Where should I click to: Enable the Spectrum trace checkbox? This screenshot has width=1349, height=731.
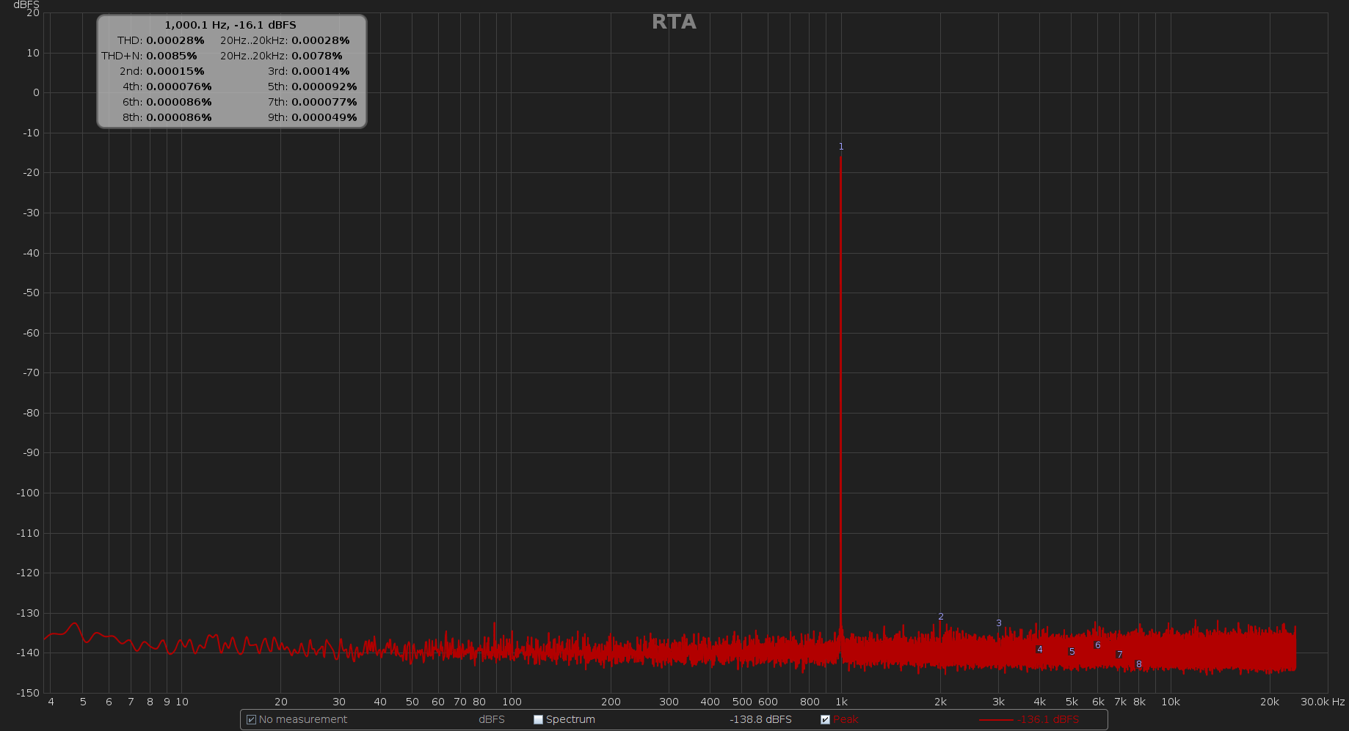click(x=538, y=720)
